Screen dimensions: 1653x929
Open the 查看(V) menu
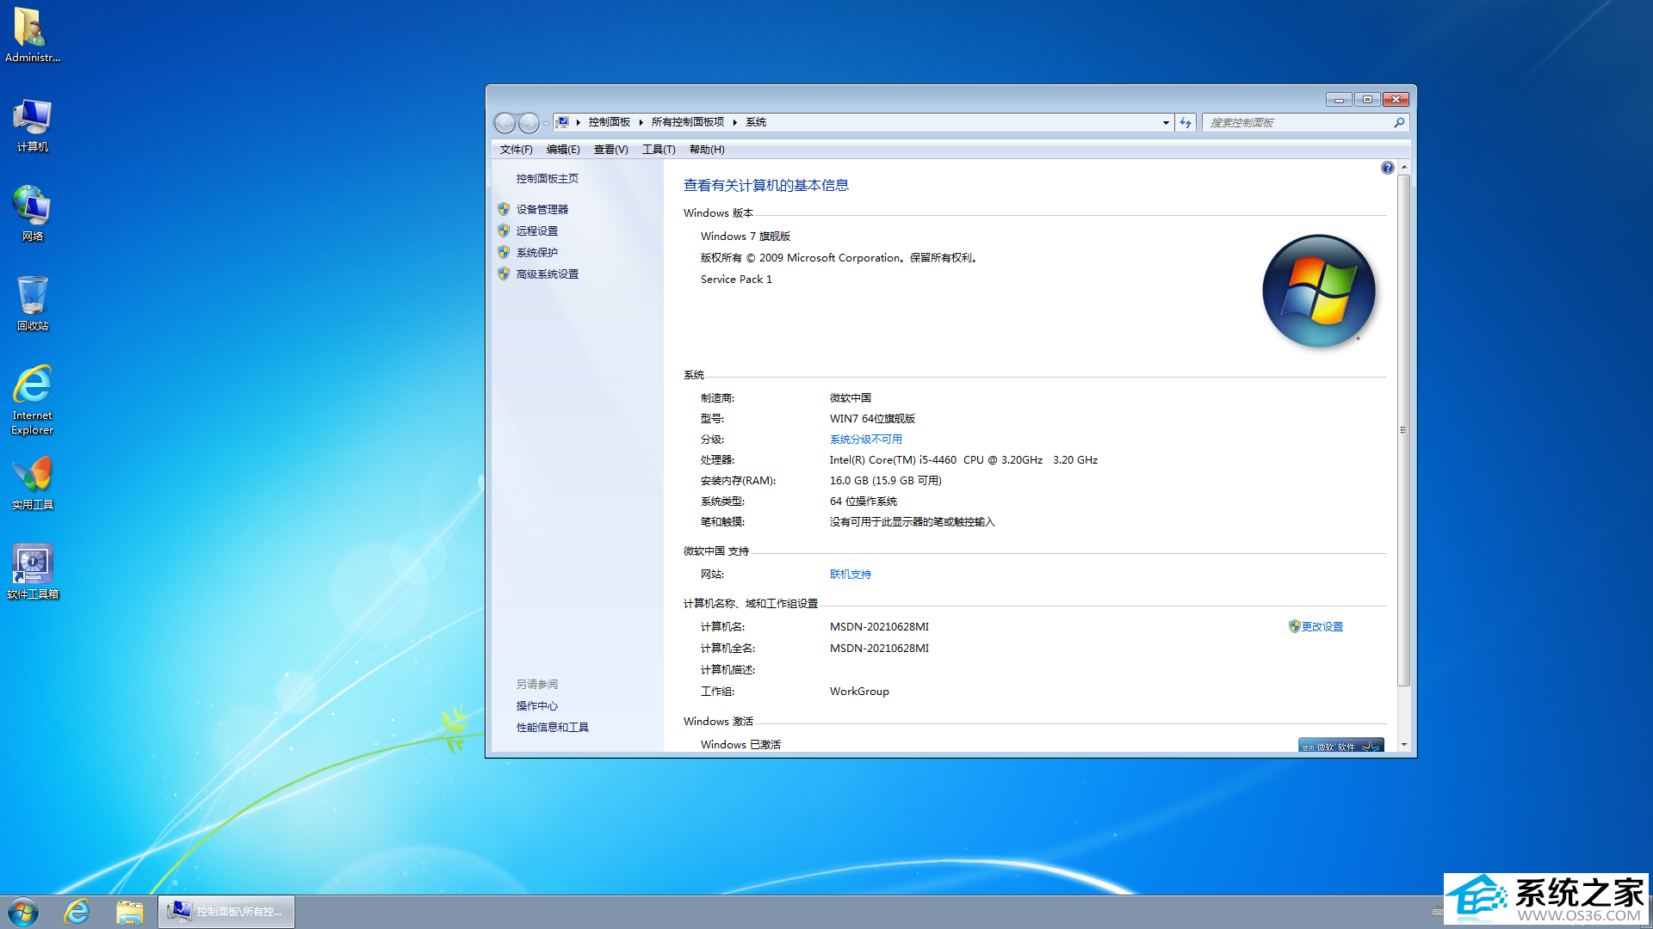(610, 150)
